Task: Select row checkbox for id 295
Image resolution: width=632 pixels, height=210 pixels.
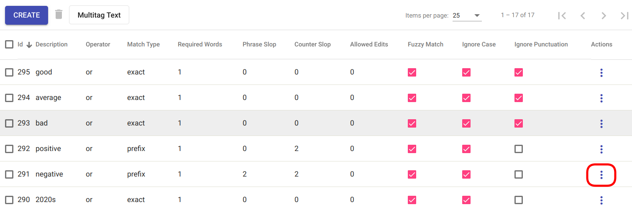Action: [9, 72]
